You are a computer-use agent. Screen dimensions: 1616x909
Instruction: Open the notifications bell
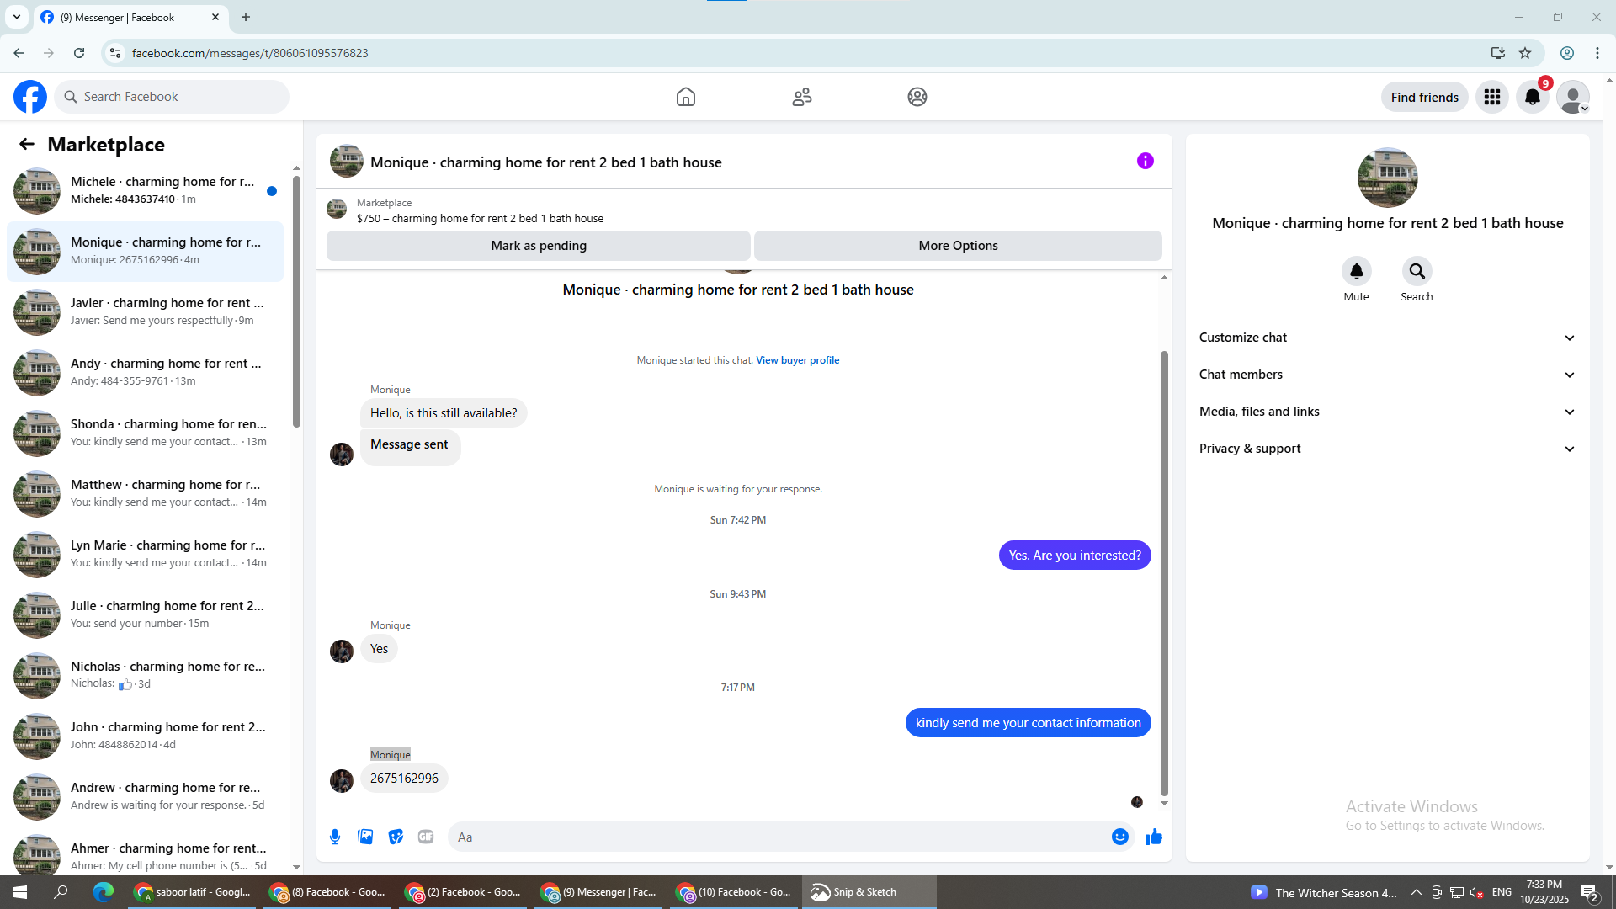coord(1532,97)
